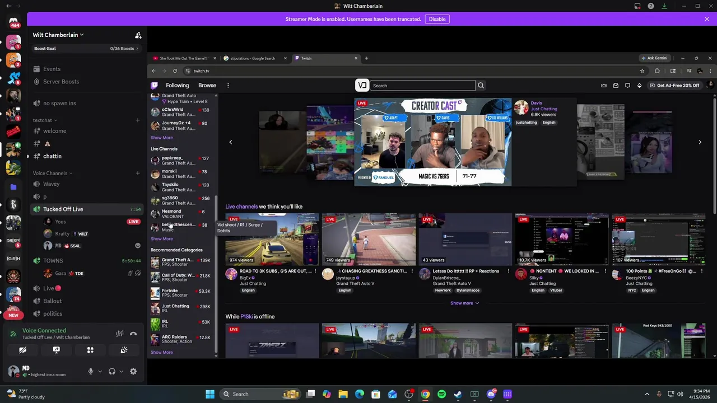717x403 pixels.
Task: Open Twitch Prime loot crown icon
Action: point(604,86)
